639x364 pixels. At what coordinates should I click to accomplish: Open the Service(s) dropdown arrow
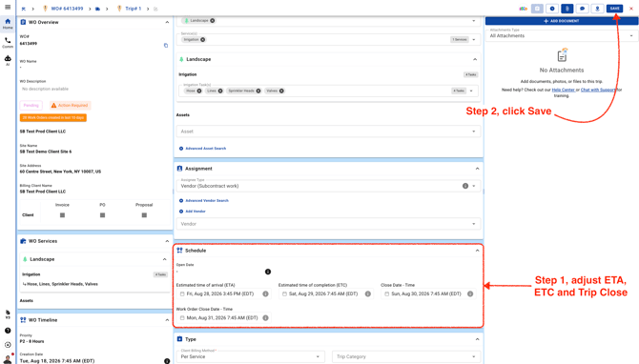[x=474, y=39]
